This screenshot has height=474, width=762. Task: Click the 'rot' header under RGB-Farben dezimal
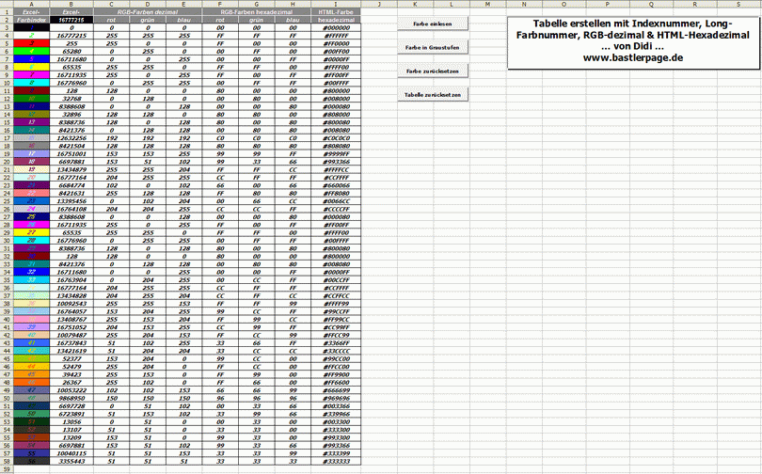click(112, 20)
